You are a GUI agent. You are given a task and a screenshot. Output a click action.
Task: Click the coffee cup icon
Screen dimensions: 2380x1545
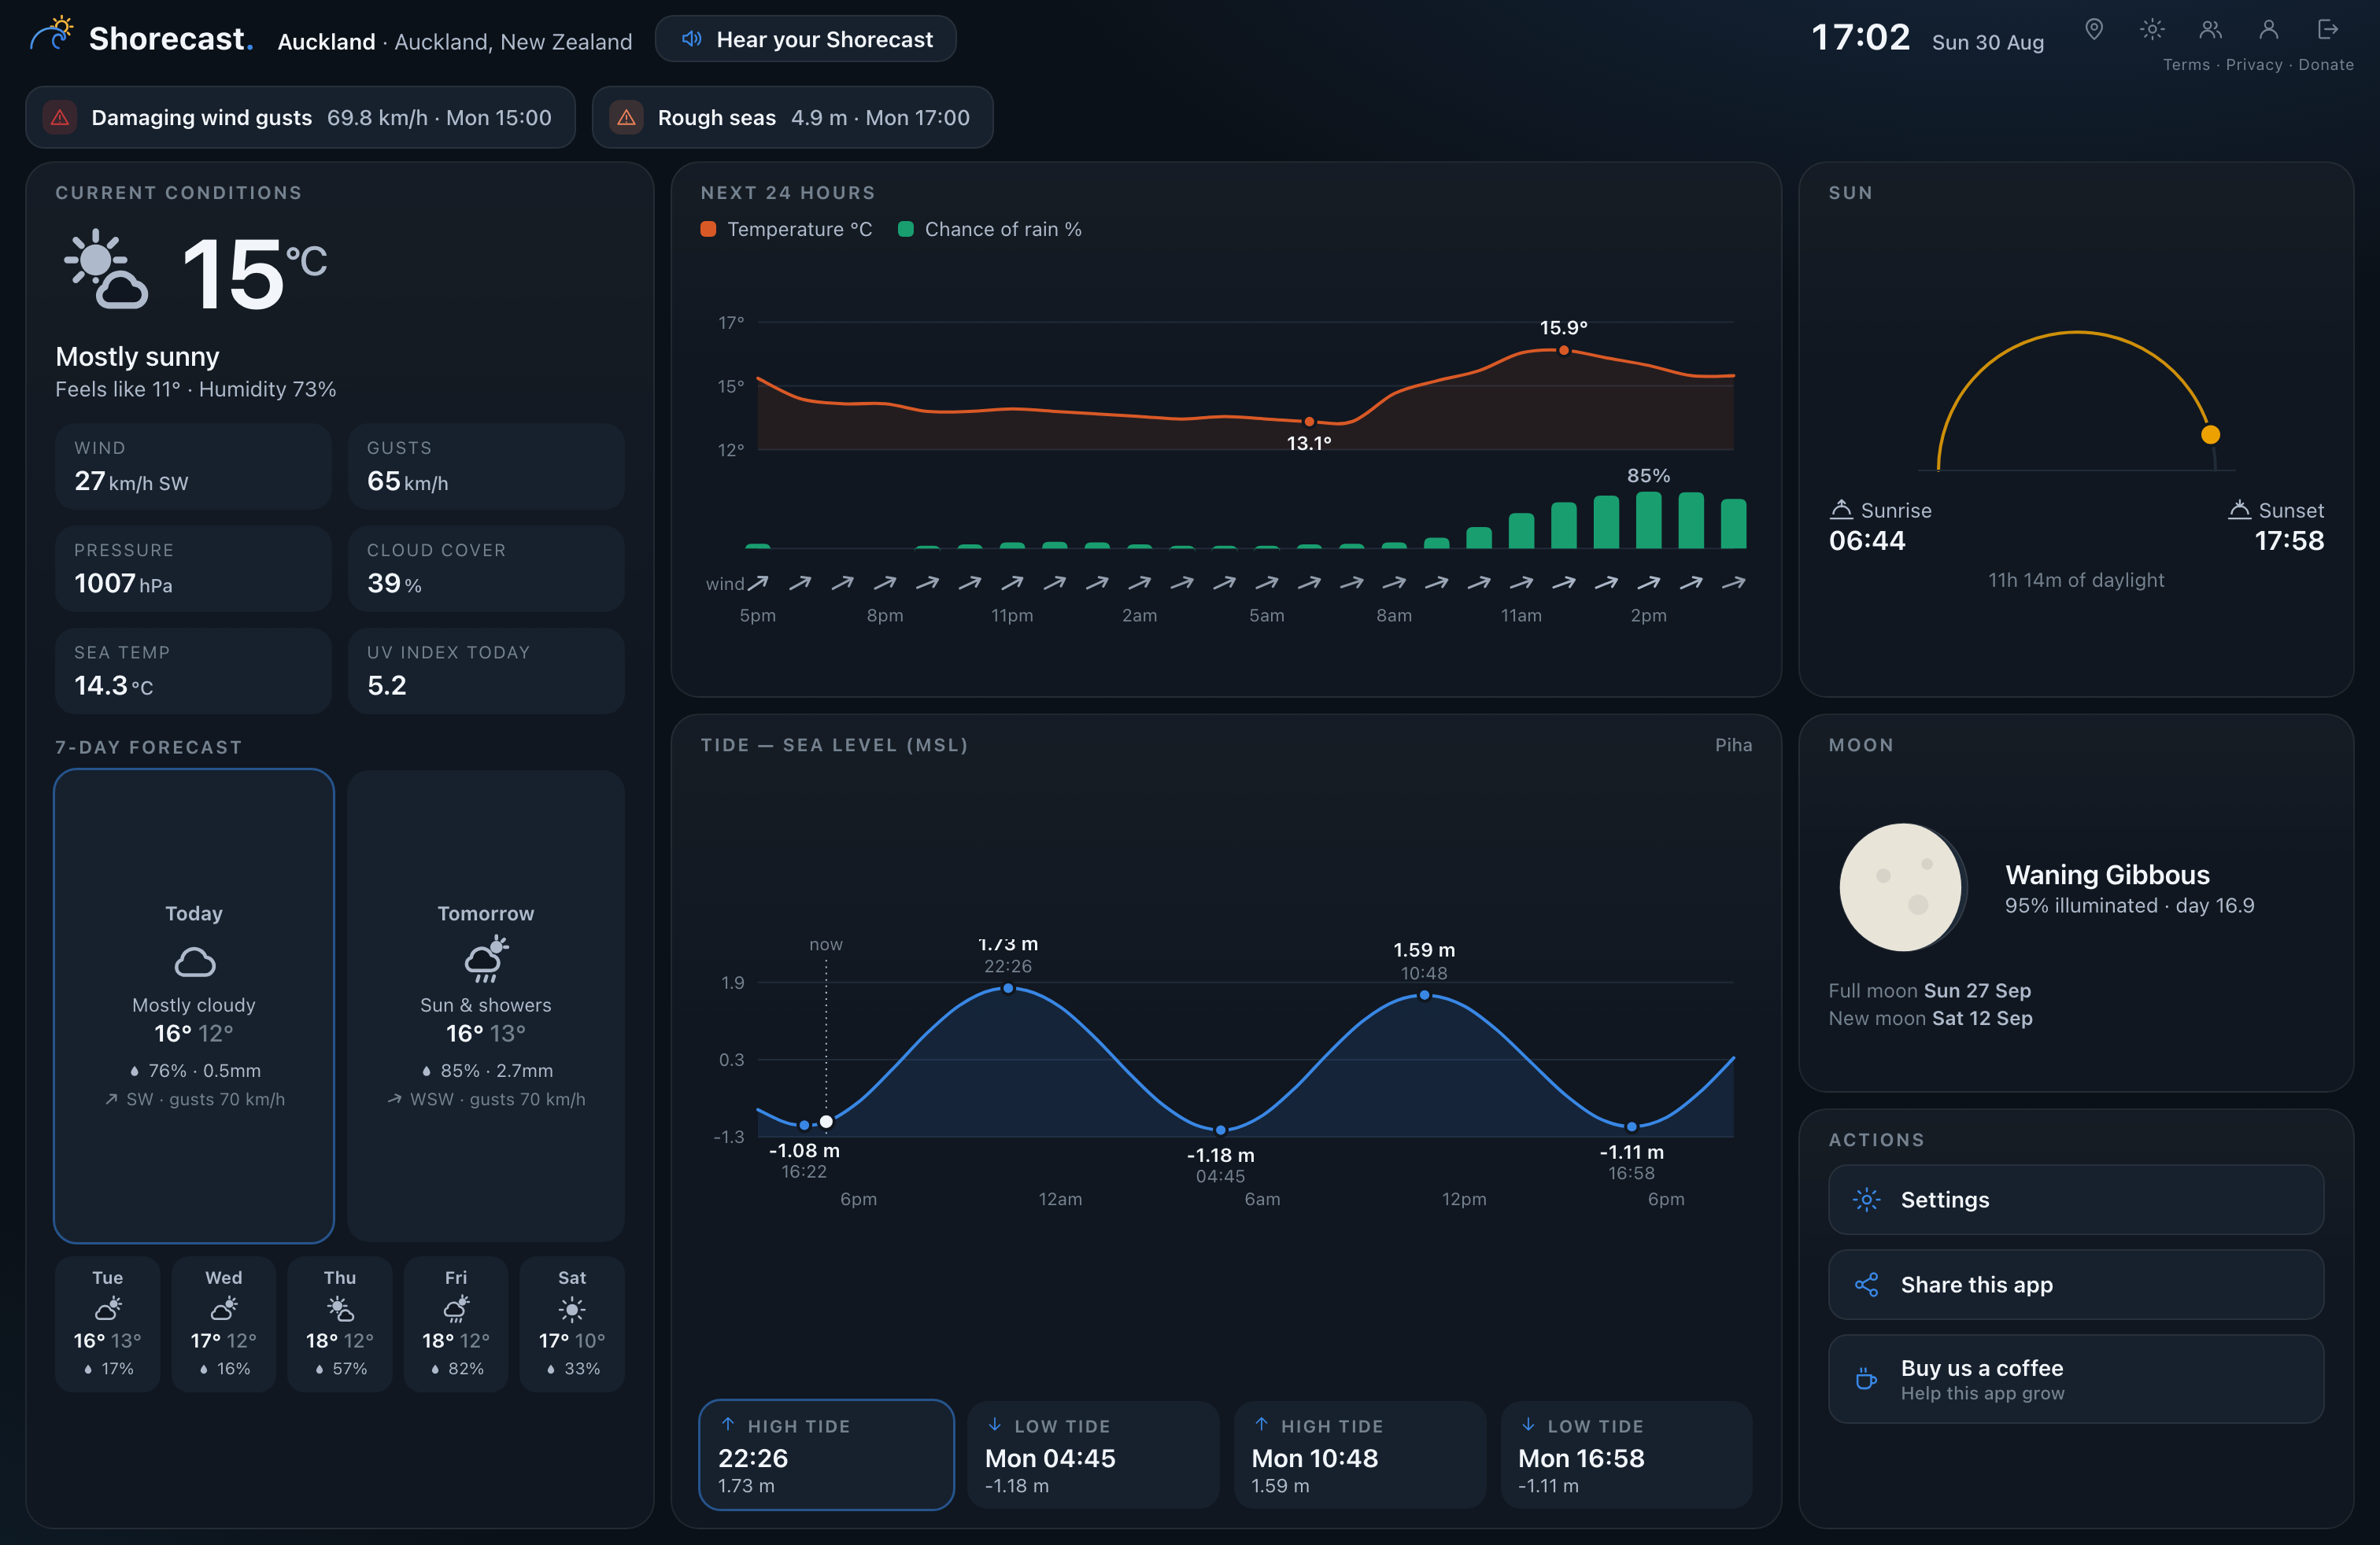(x=1866, y=1379)
